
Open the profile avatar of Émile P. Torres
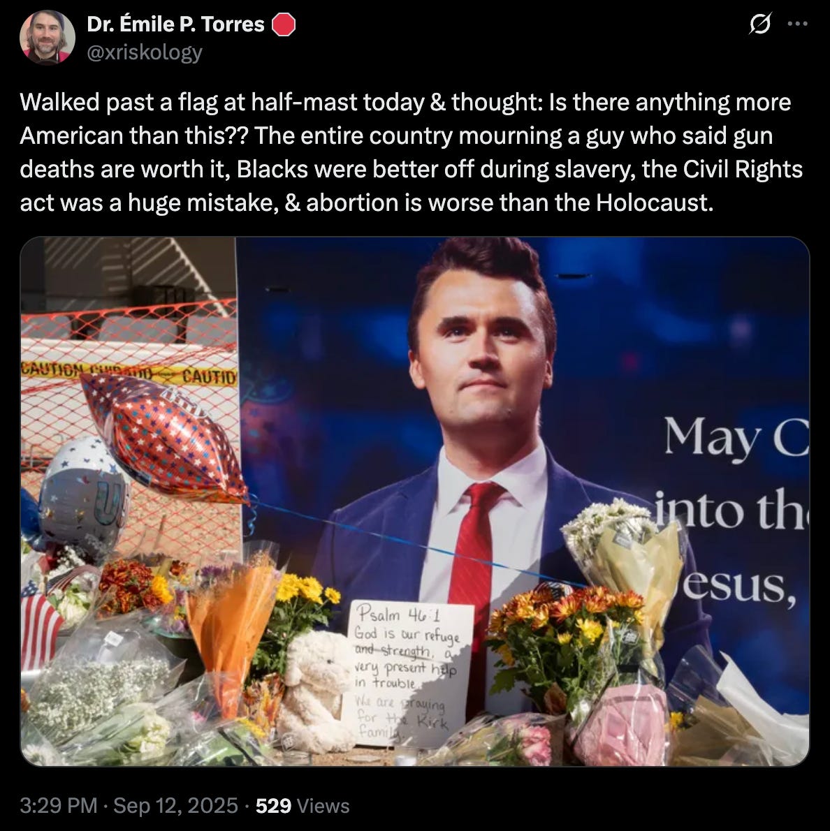(x=48, y=38)
